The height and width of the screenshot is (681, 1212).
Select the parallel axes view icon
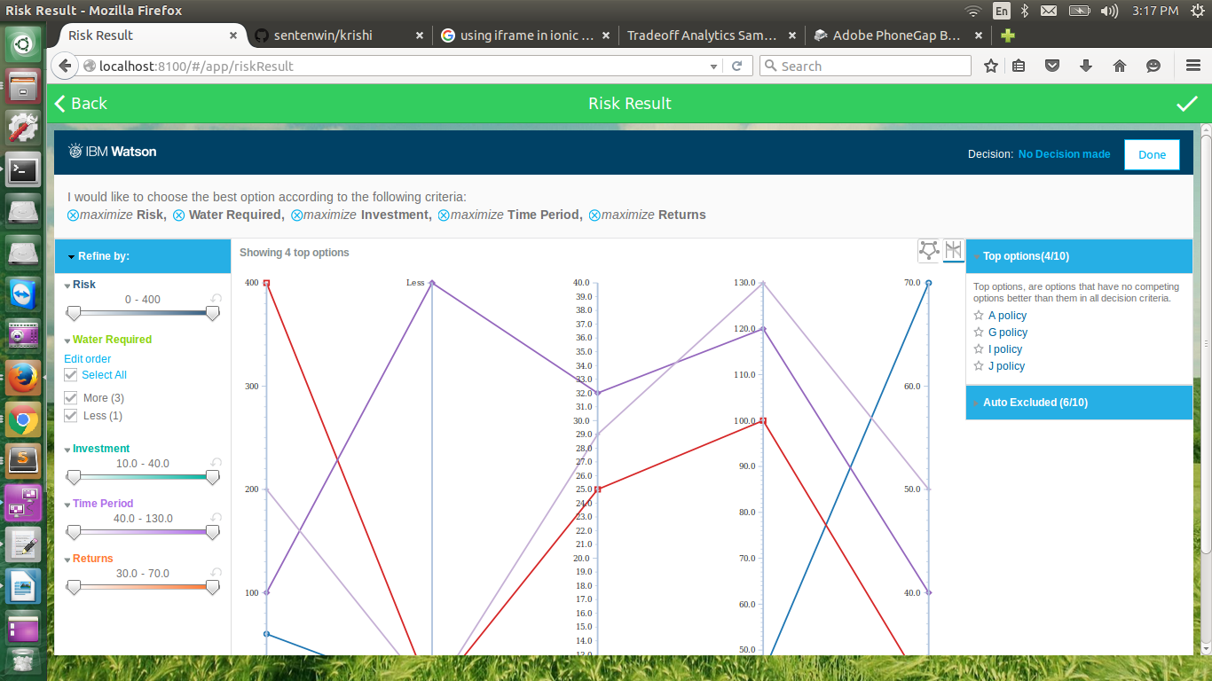click(954, 250)
